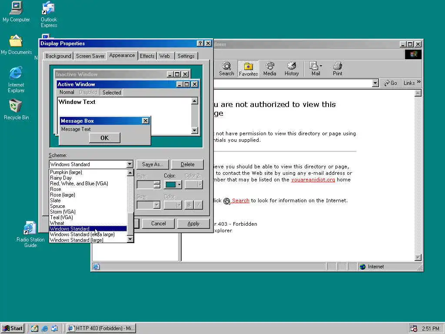
Task: Switch to HTTP 403 (Forbidden) taskbar button
Action: (x=101, y=328)
